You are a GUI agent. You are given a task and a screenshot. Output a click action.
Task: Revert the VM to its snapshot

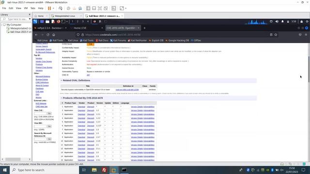click(74, 8)
